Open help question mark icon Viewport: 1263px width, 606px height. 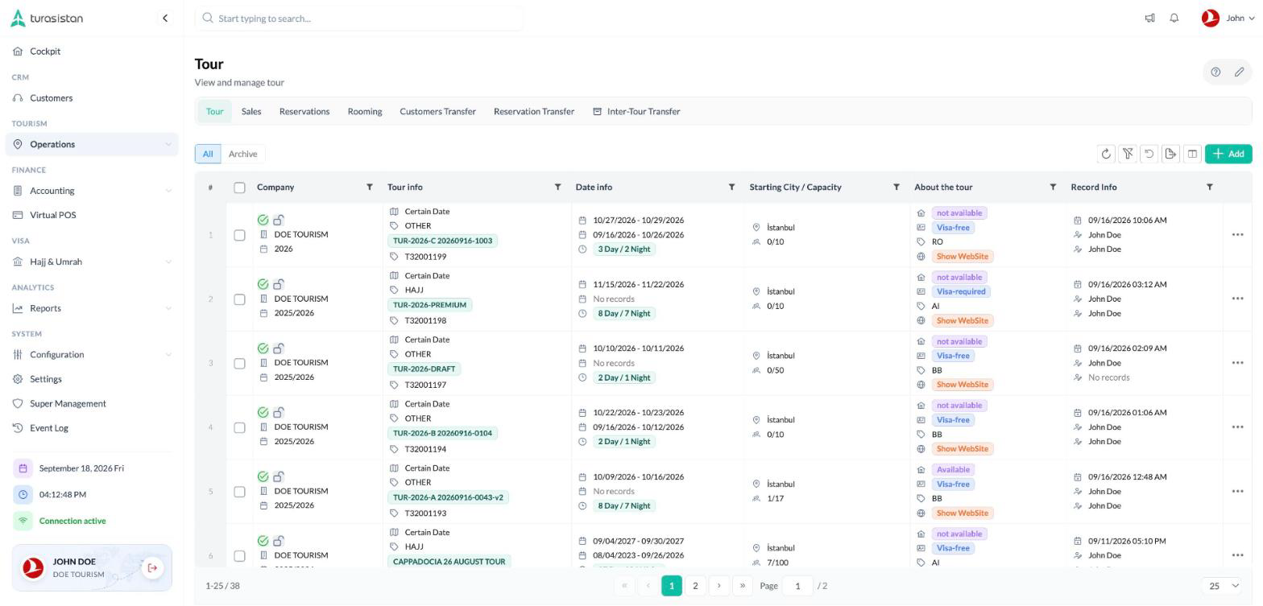[1215, 72]
